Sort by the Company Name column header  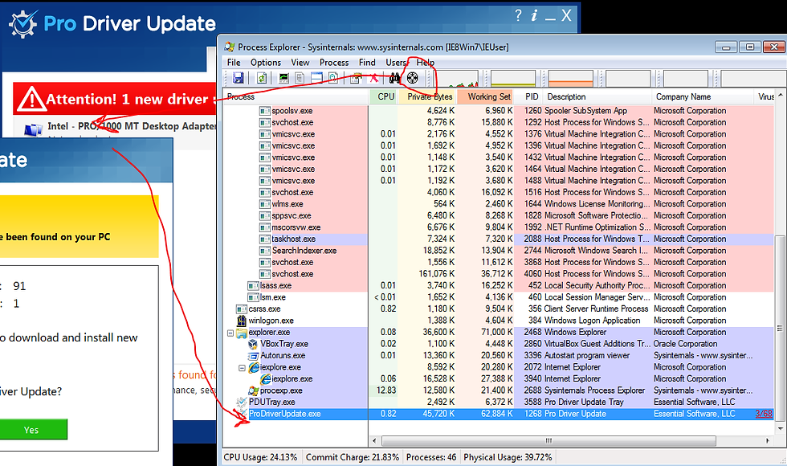coord(702,97)
